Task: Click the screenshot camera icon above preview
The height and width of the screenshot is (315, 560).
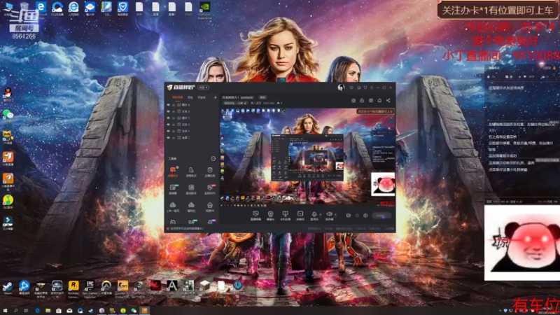Action: coord(353,100)
